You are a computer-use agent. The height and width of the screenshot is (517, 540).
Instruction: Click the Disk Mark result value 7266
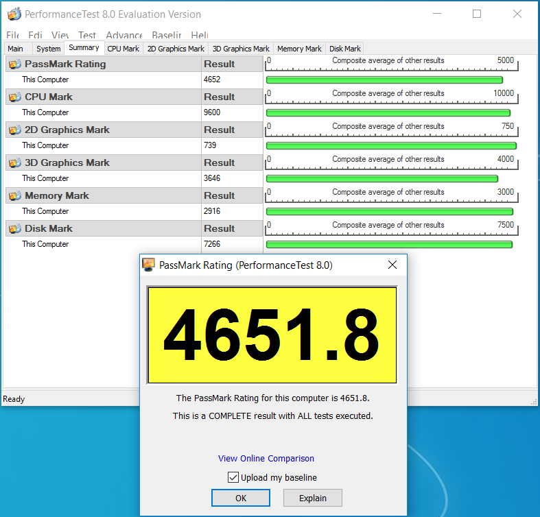[x=212, y=244]
